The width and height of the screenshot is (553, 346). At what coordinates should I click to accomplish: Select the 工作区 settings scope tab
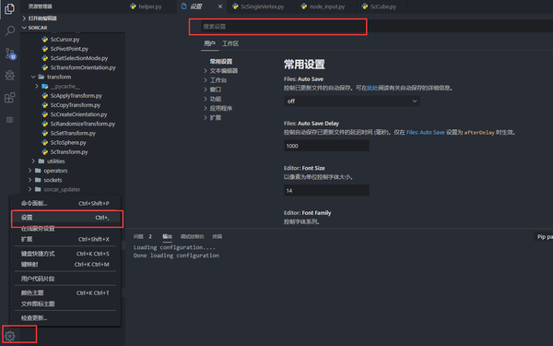[x=230, y=43]
